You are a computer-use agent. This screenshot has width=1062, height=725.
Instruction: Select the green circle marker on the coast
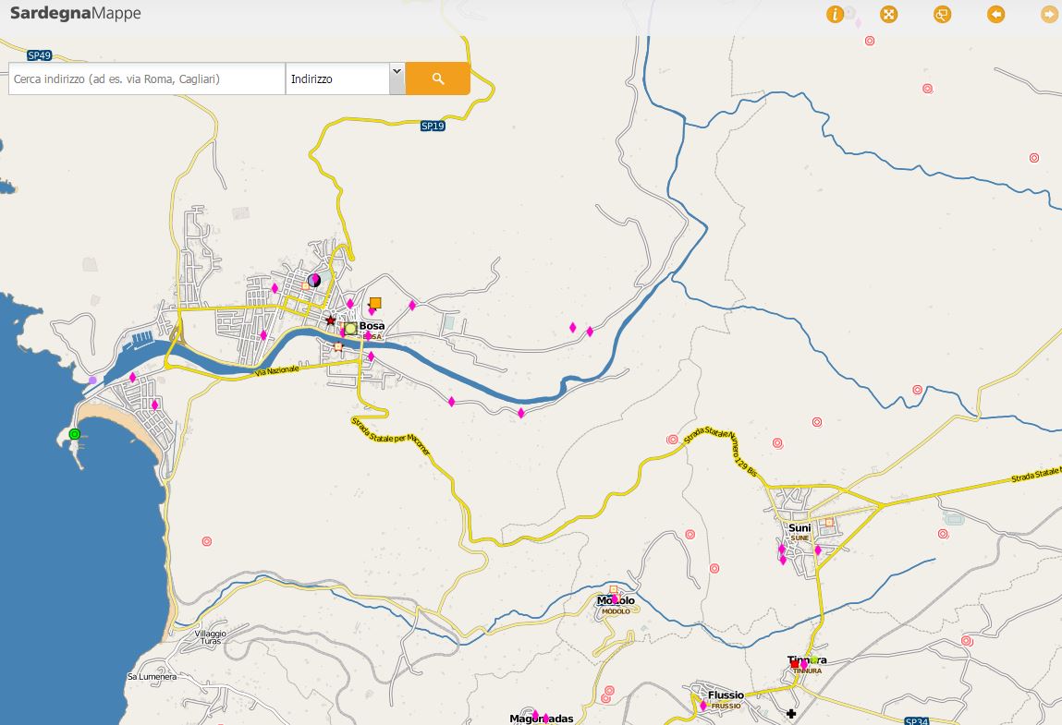tap(75, 434)
